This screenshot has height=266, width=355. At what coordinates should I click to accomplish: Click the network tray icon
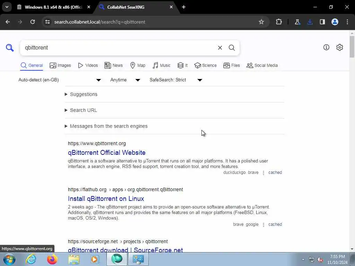pyautogui.click(x=312, y=260)
